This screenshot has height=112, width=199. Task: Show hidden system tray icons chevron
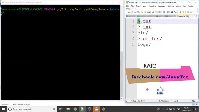click(x=164, y=109)
